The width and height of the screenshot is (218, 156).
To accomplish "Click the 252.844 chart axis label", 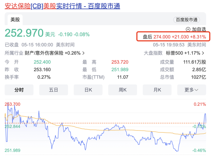I will tap(12, 126).
